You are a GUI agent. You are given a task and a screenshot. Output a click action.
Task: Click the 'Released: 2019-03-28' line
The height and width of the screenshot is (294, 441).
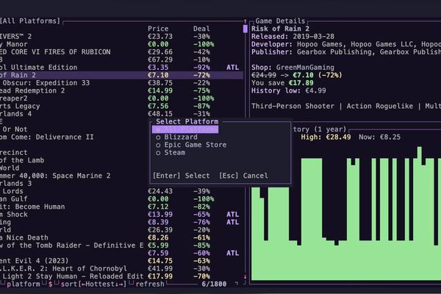(x=293, y=37)
